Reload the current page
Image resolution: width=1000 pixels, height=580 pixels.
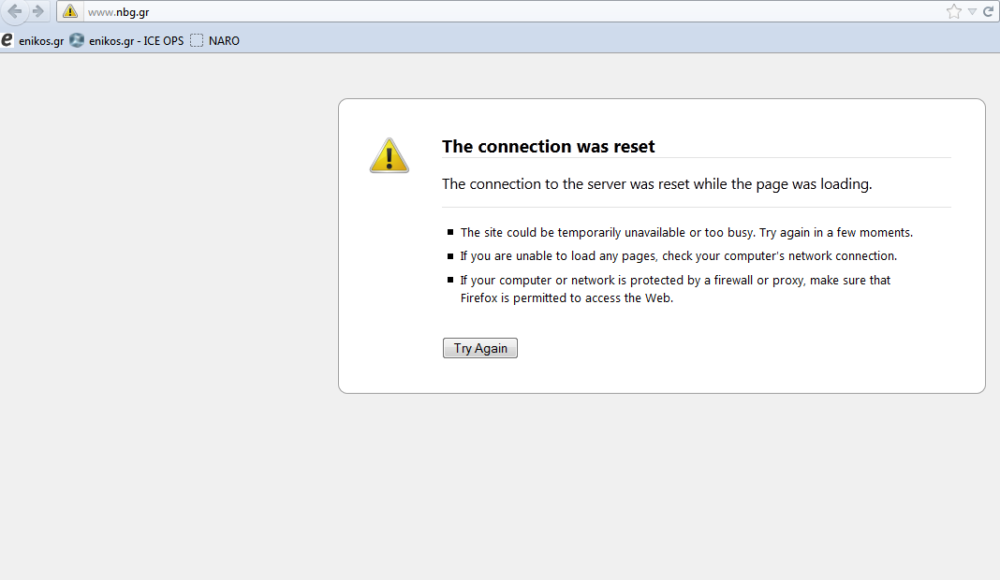coord(988,11)
